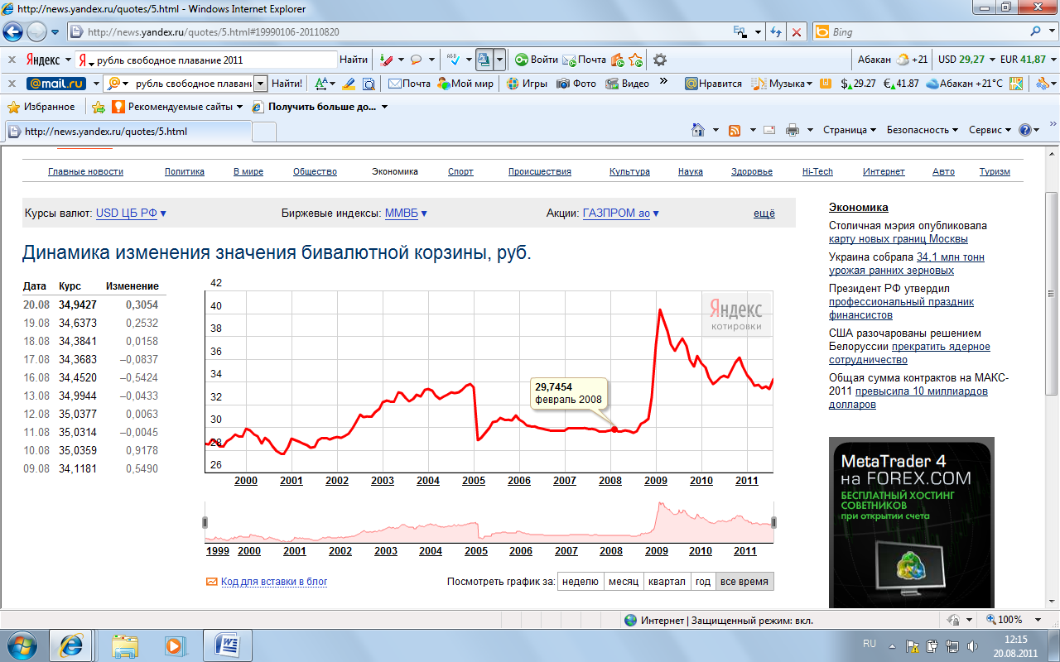Select the месяц chart period
Screen dimensions: 1060x662
pyautogui.click(x=624, y=582)
